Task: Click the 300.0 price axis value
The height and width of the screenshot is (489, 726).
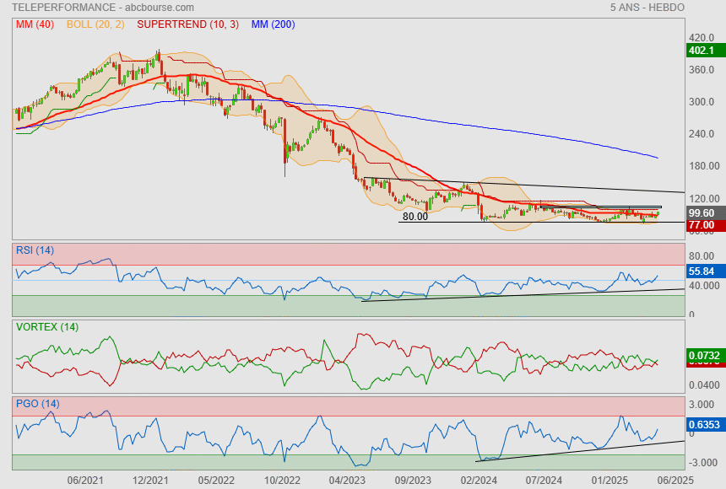Action: [702, 102]
